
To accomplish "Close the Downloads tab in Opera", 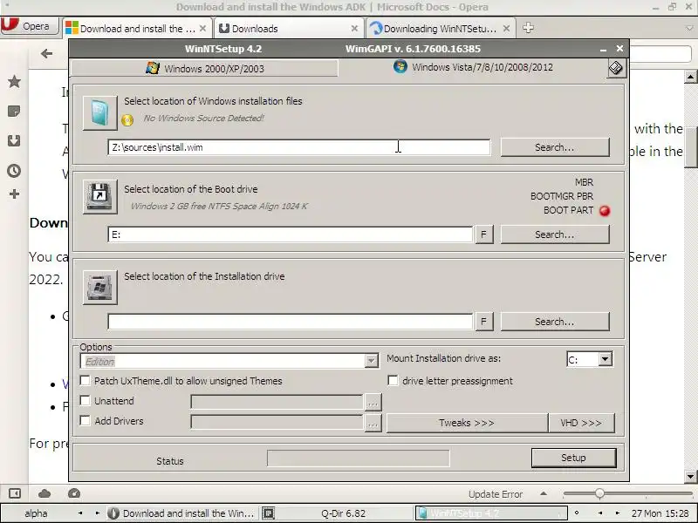I will coord(354,29).
